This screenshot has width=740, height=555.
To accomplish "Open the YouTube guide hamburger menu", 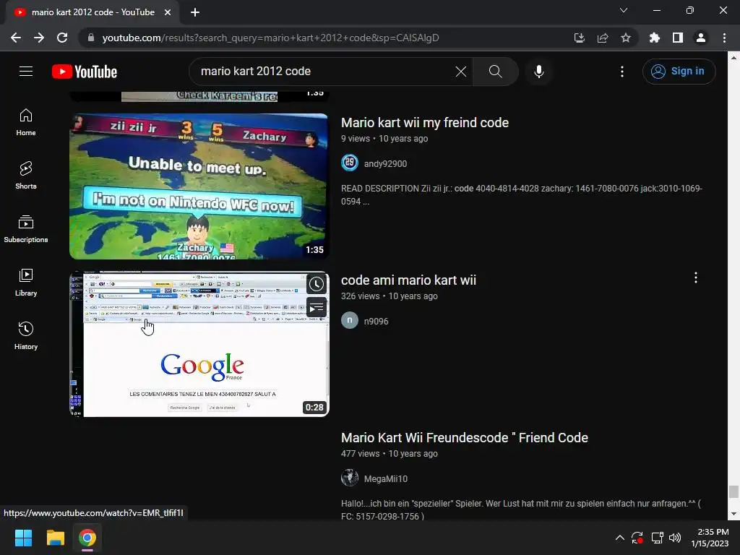I will click(26, 72).
